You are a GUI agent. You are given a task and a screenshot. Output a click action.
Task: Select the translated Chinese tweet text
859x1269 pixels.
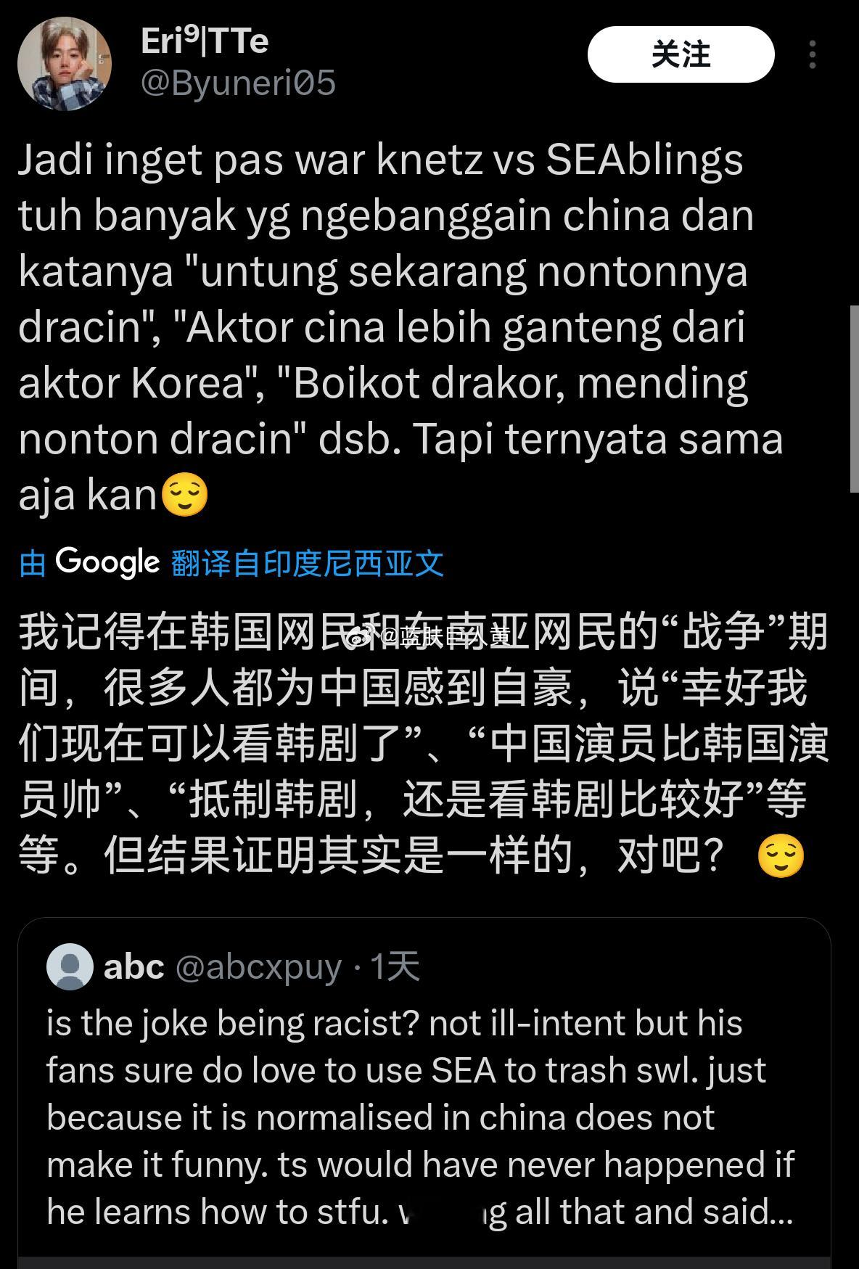click(424, 744)
